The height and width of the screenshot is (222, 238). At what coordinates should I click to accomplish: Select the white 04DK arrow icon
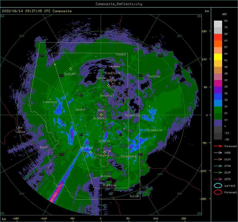pos(218,153)
